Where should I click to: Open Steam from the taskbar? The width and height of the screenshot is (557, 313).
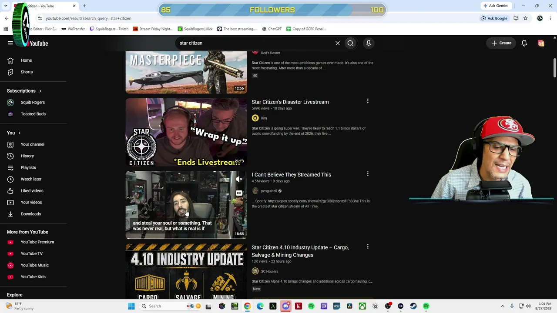tap(413, 306)
